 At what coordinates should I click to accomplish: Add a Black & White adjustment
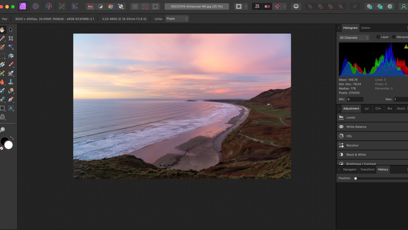tap(372, 155)
